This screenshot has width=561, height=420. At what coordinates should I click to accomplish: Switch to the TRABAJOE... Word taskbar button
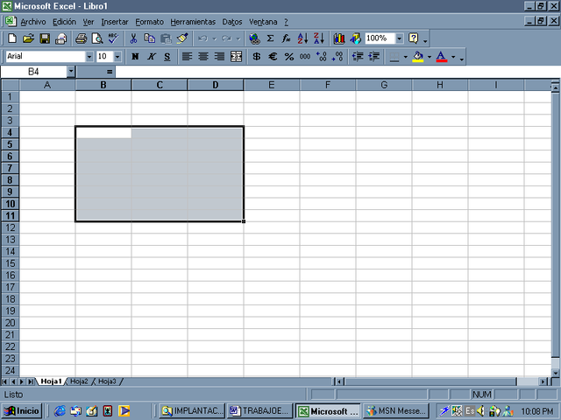pos(260,411)
